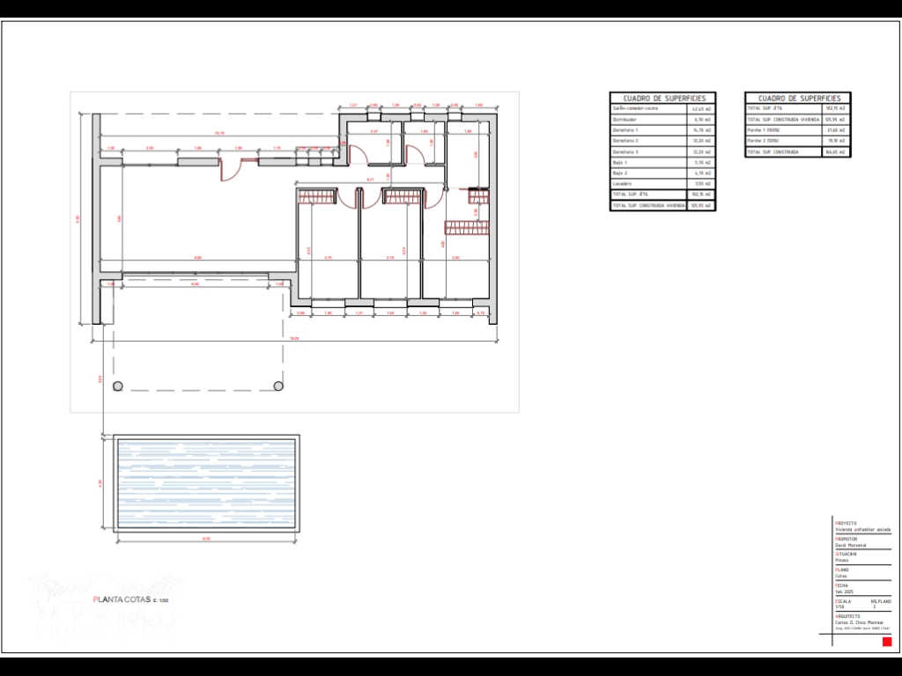Select the Distribuidor row in surfaces table
Screen dimensions: 902x676
662,119
